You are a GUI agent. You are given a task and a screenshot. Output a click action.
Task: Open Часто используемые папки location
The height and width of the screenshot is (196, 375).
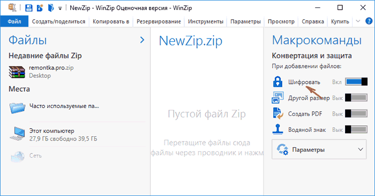(64, 106)
